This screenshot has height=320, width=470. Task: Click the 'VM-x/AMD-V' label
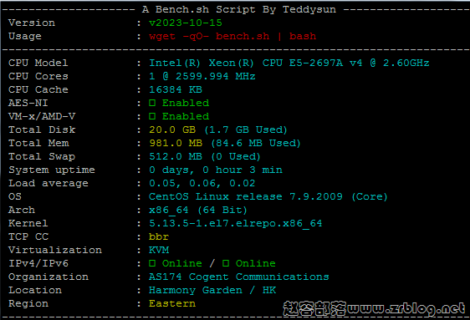(x=42, y=116)
